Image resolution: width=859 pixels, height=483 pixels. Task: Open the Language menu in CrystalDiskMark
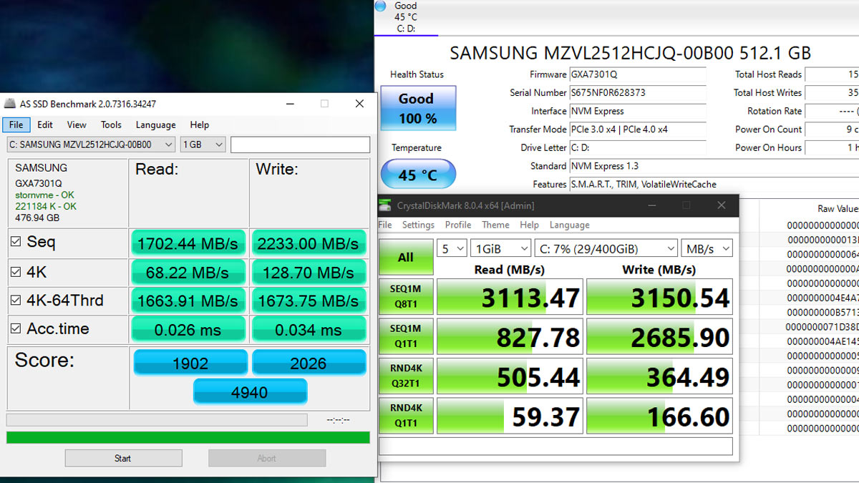569,225
